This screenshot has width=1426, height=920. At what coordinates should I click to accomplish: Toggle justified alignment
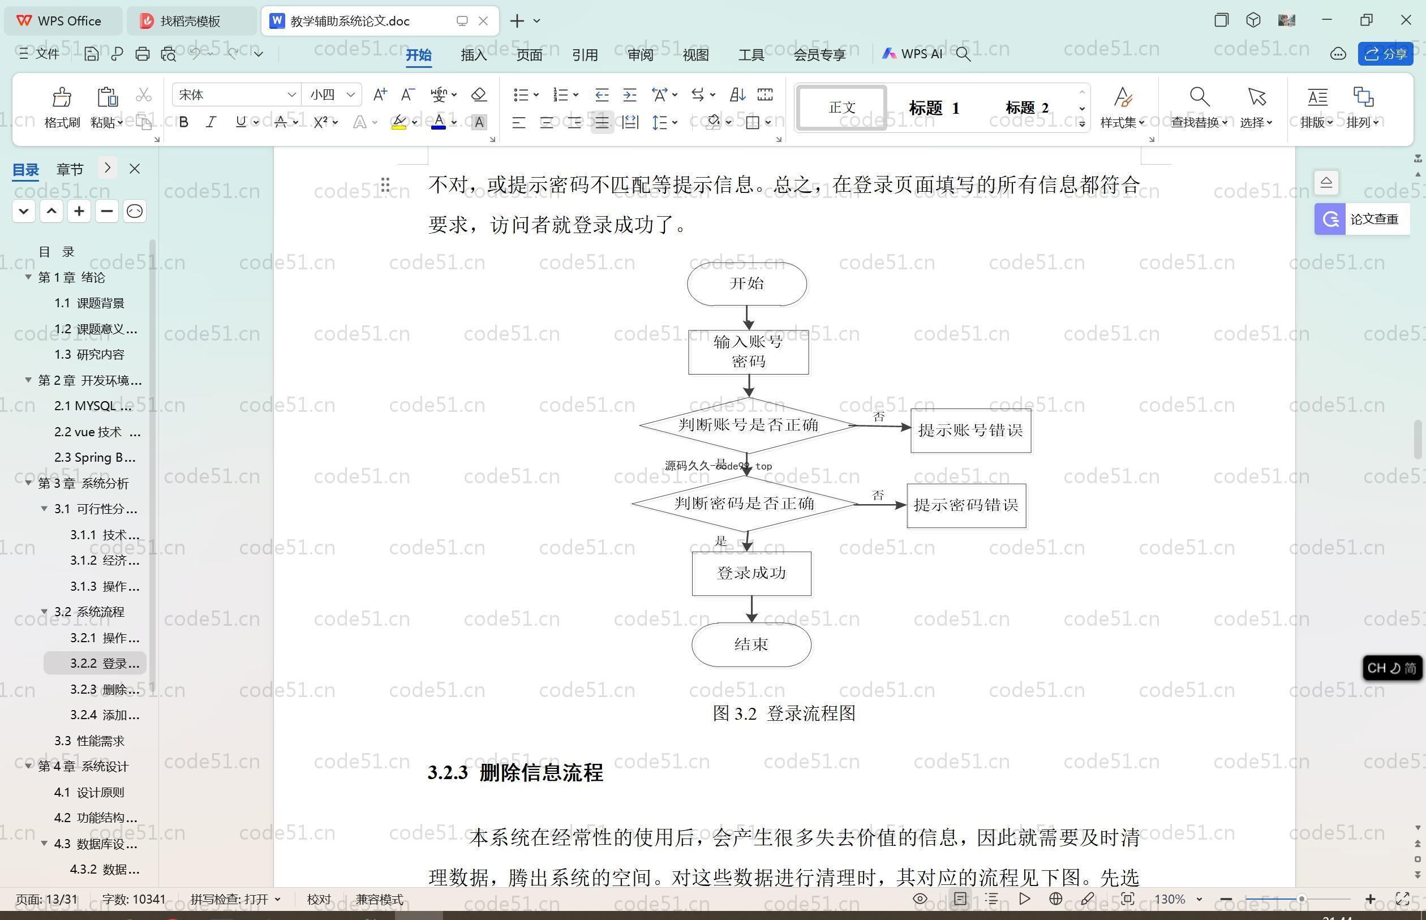602,122
